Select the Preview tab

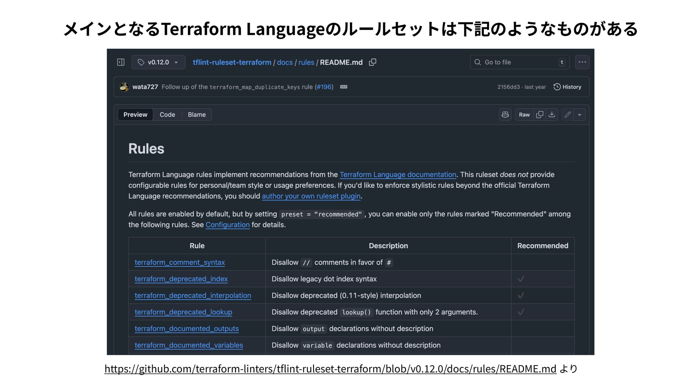pyautogui.click(x=135, y=114)
